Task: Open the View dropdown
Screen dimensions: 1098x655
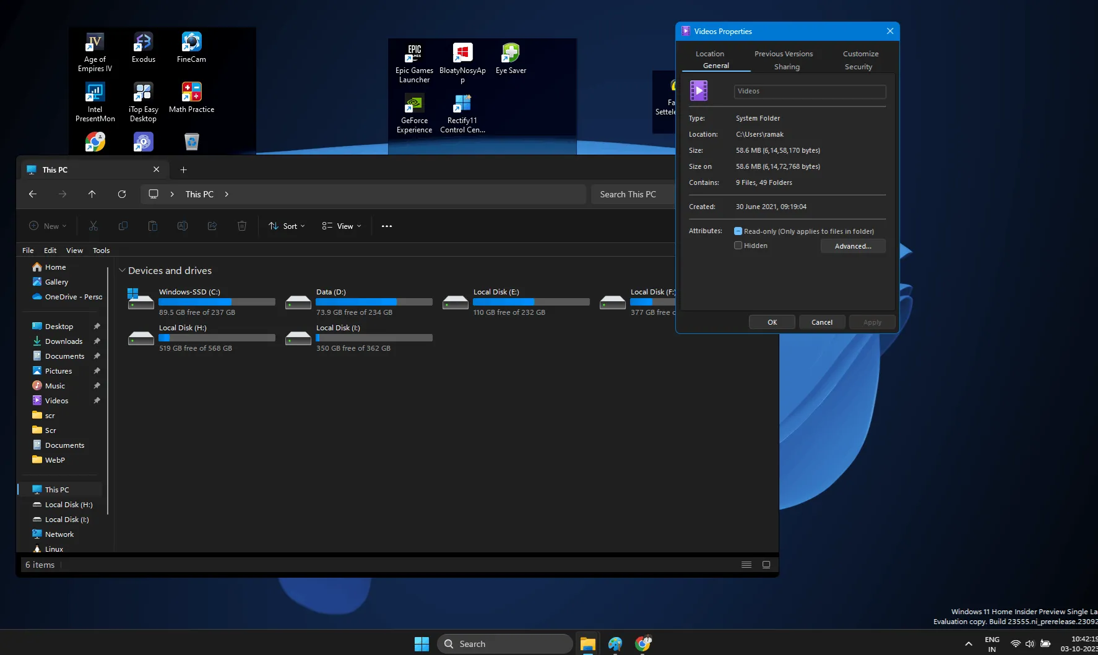Action: (x=341, y=226)
